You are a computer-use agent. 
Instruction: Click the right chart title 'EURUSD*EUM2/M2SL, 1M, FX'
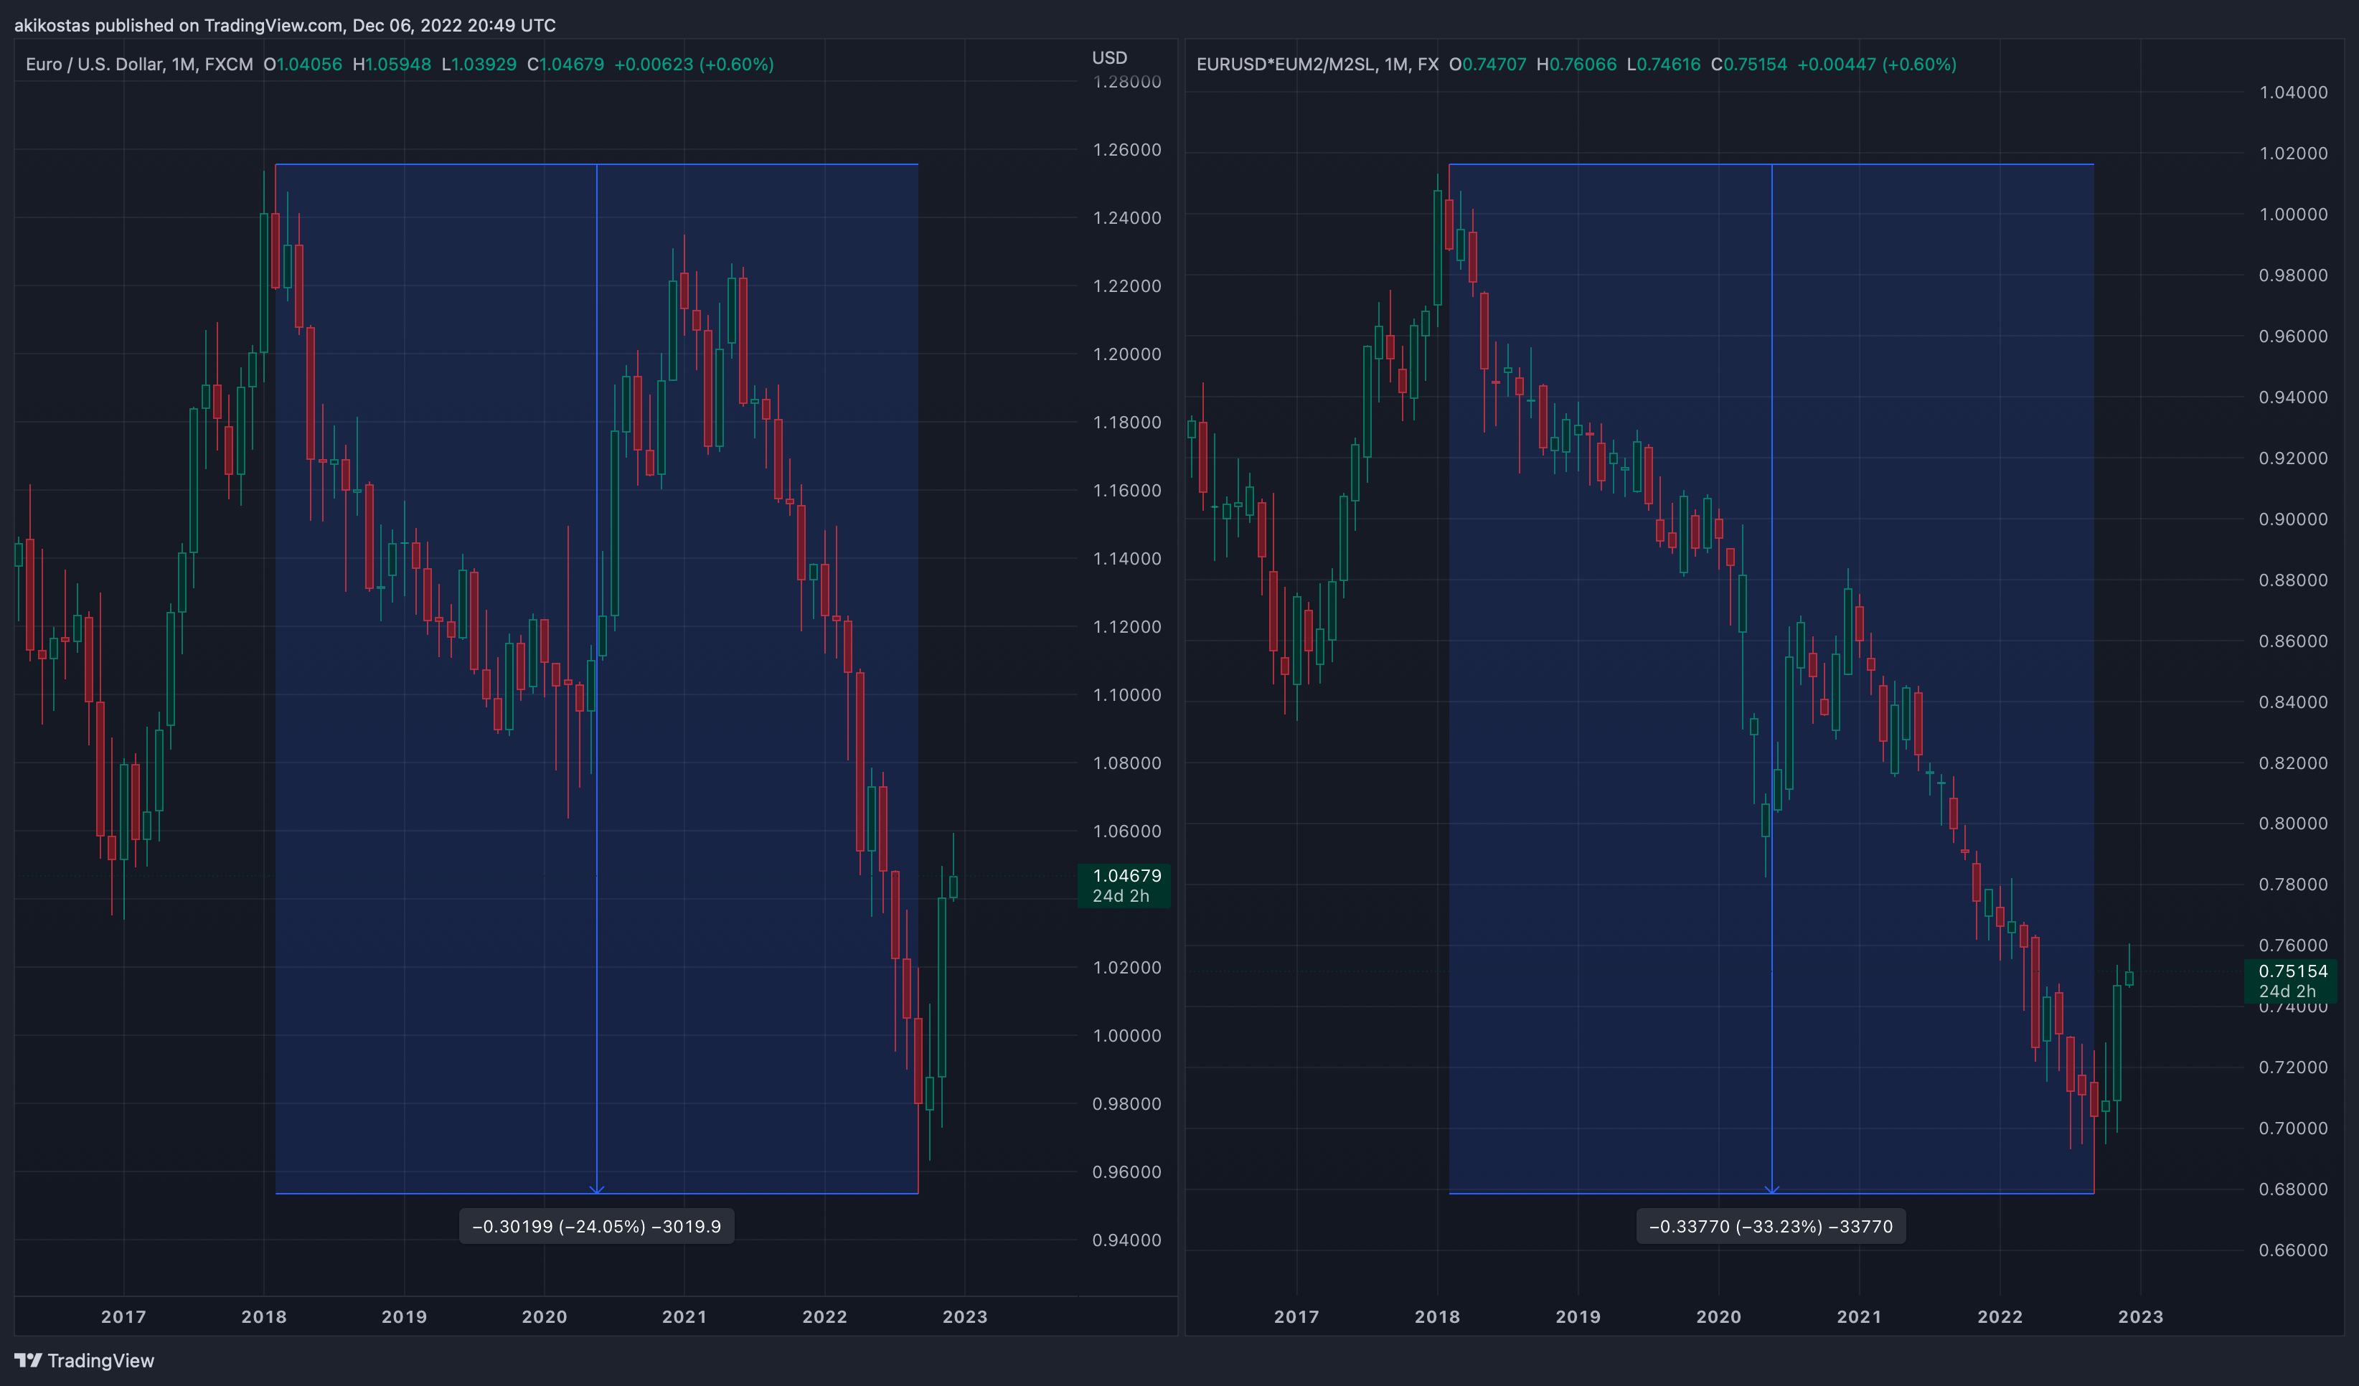[x=1317, y=65]
